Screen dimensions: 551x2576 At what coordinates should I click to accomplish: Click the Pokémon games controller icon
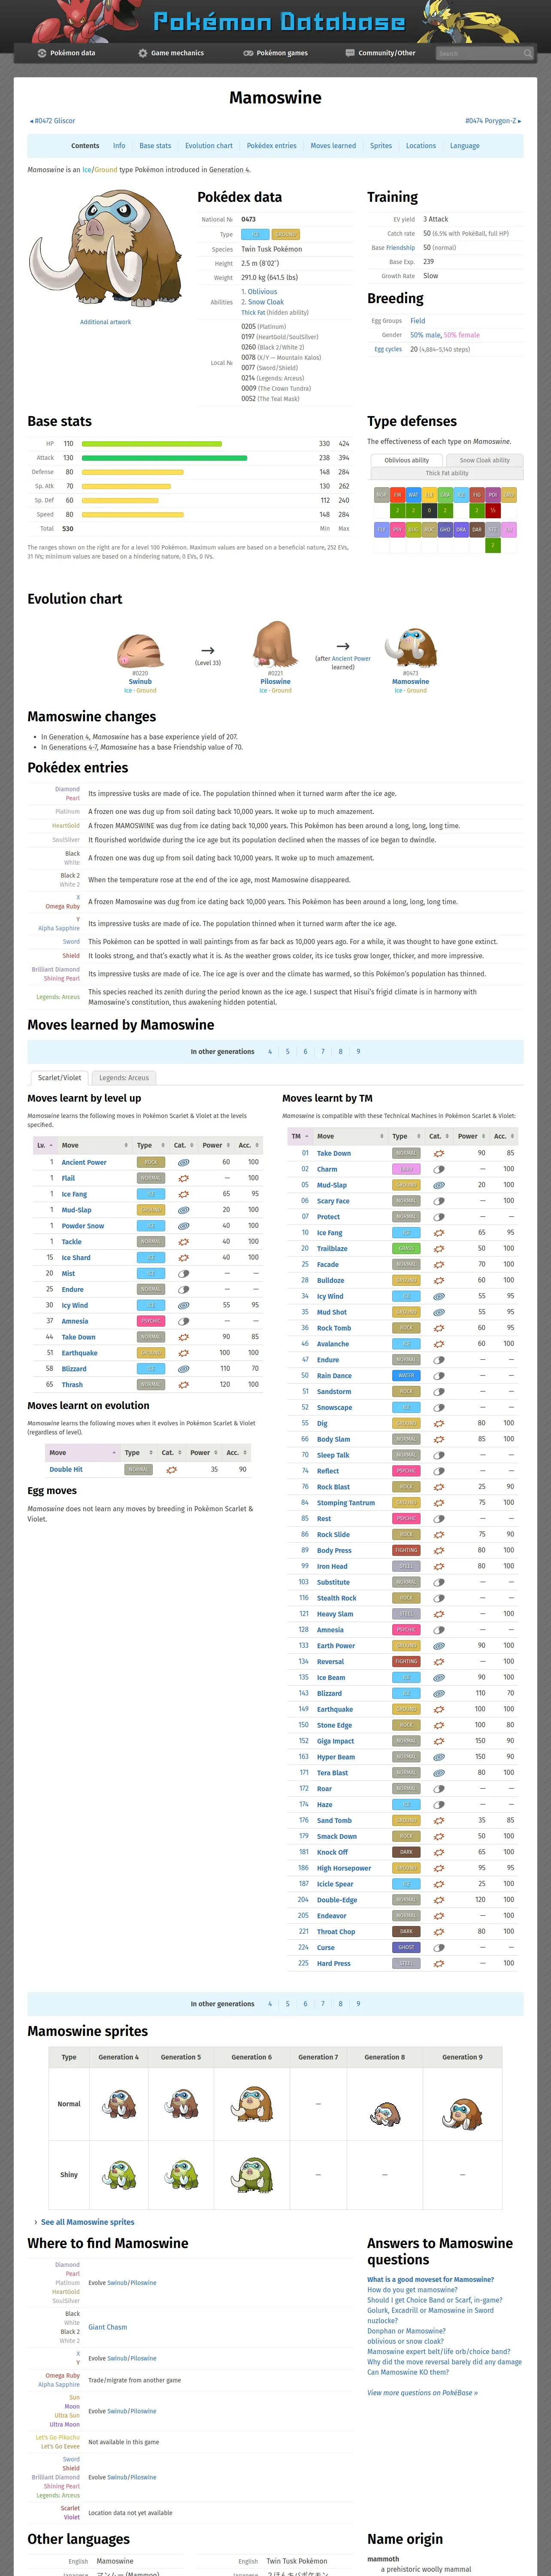248,53
